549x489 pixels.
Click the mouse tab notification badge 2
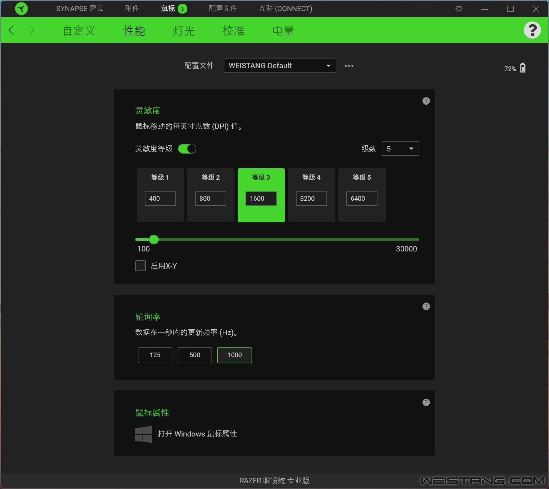click(x=182, y=9)
